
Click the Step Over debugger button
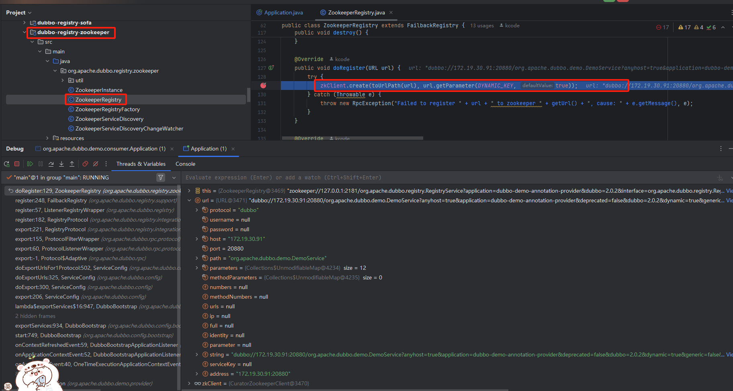pyautogui.click(x=51, y=164)
